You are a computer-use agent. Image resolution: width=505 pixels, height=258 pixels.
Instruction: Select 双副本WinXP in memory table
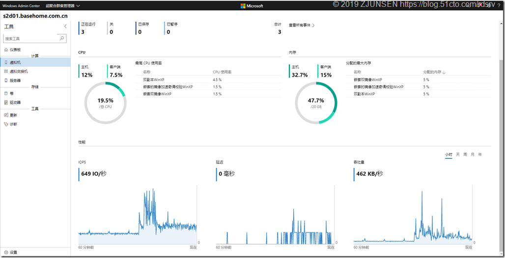[x=418, y=94]
